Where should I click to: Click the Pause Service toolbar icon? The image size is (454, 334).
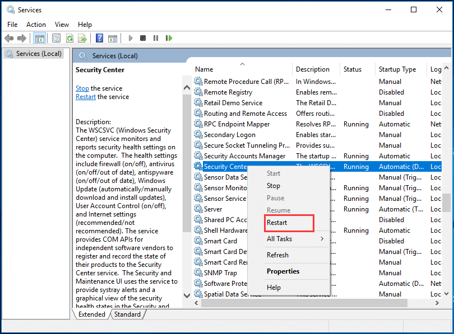(156, 38)
